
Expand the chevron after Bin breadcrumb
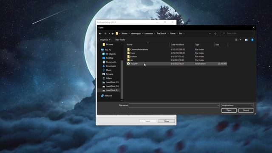184,34
